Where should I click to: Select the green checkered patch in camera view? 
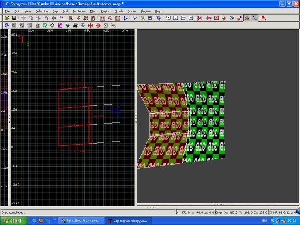(207, 121)
